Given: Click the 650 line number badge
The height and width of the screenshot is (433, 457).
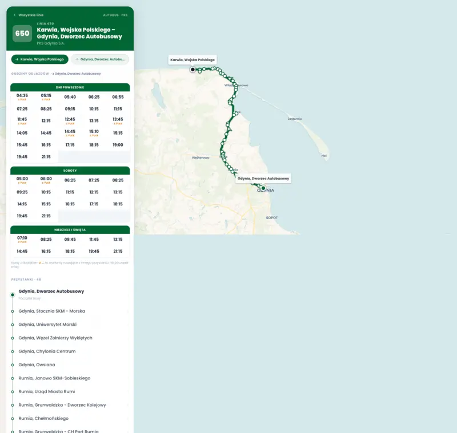Looking at the screenshot, I should [22, 34].
